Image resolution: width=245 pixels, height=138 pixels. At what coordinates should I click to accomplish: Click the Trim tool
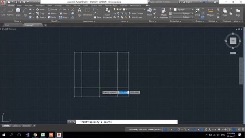click(63, 9)
